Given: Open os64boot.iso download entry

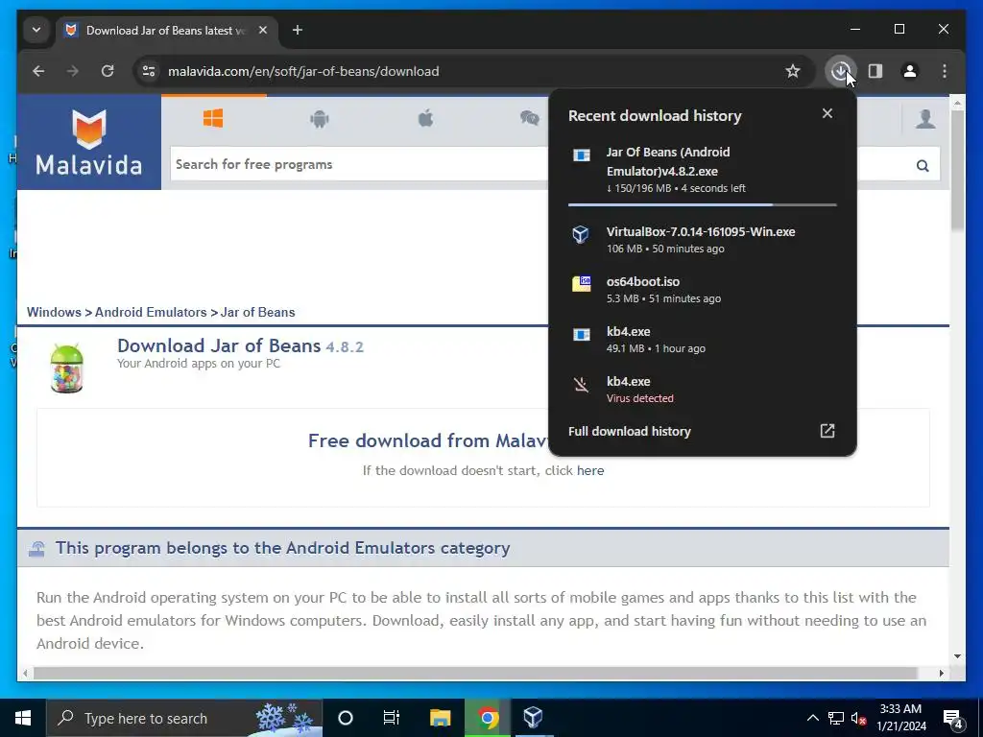Looking at the screenshot, I should click(x=702, y=290).
